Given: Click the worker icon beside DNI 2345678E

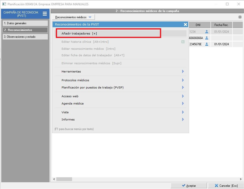Looking at the screenshot, I should click(x=207, y=44).
